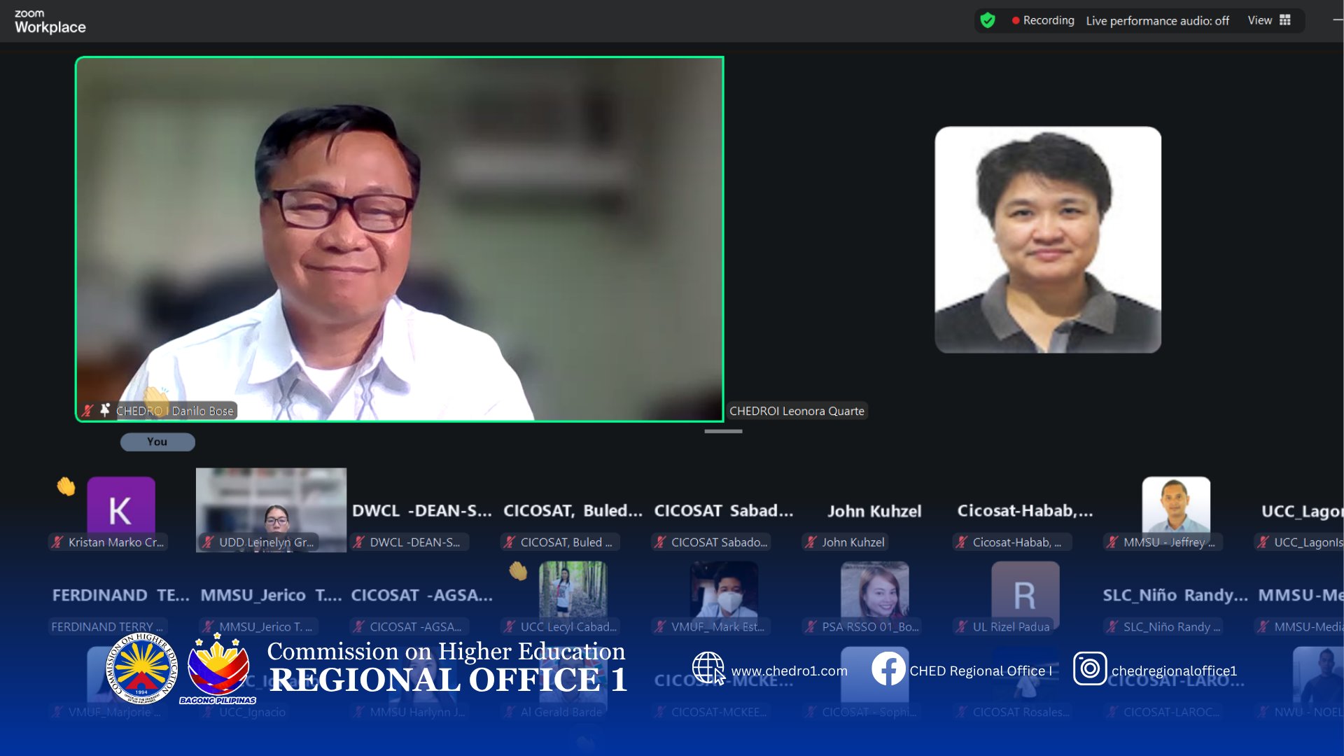Image resolution: width=1344 pixels, height=756 pixels.
Task: Click the Zoom Workplace logo
Action: [50, 22]
